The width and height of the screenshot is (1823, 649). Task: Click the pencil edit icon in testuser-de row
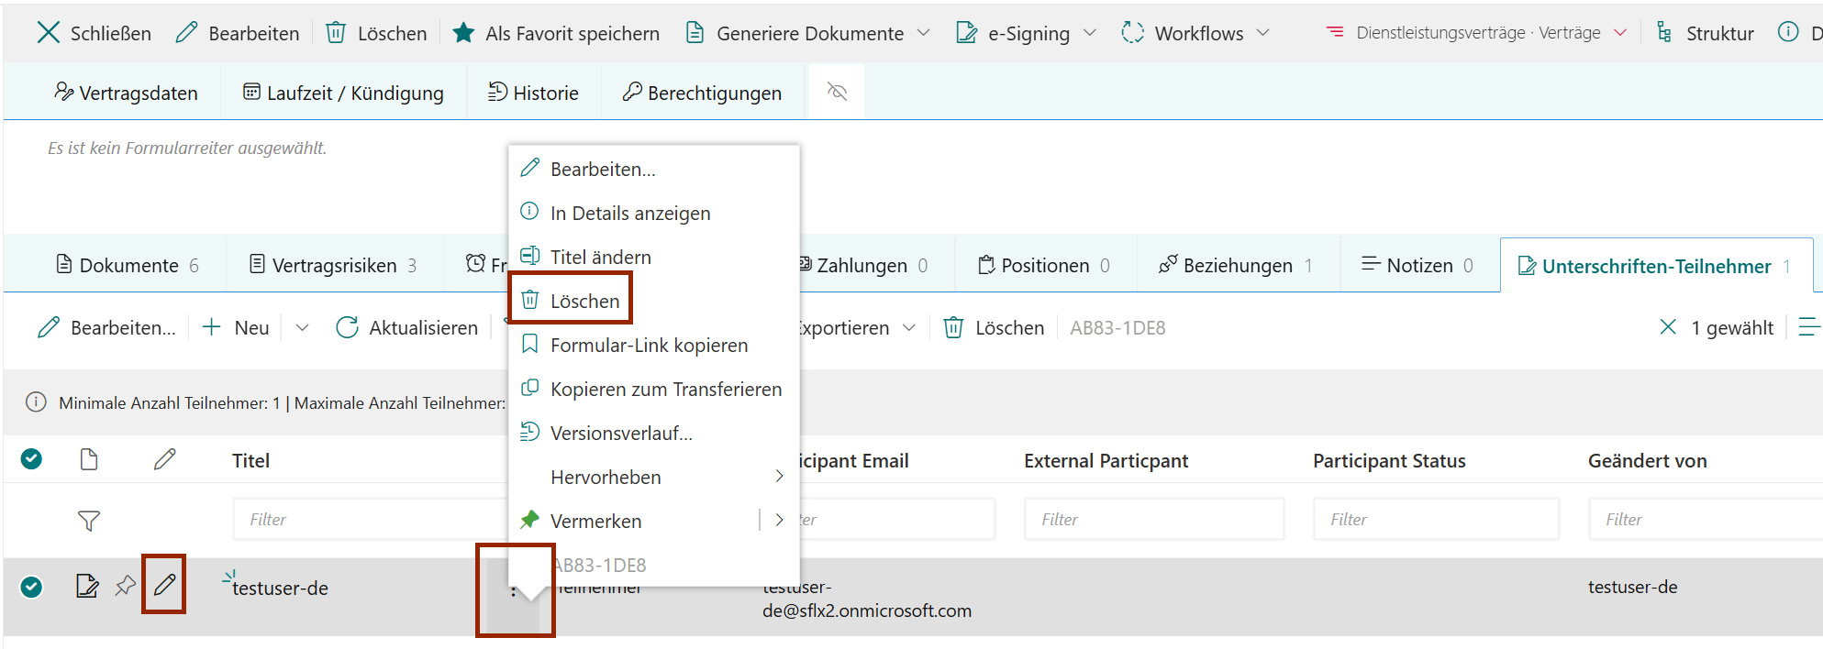tap(164, 585)
